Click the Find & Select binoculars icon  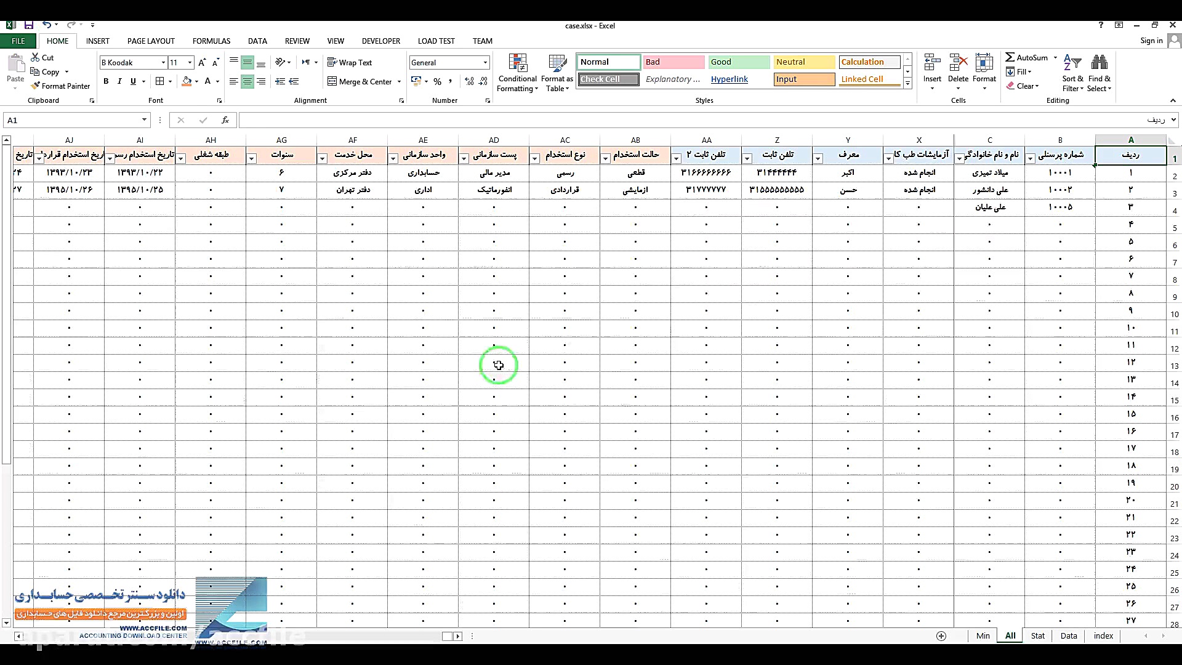[x=1099, y=63]
